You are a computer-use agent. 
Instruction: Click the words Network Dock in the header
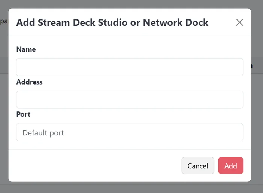coord(175,22)
